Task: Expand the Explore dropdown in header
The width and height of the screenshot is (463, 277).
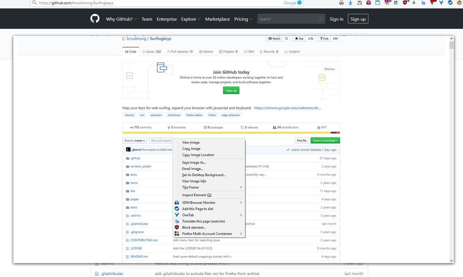Action: click(191, 19)
